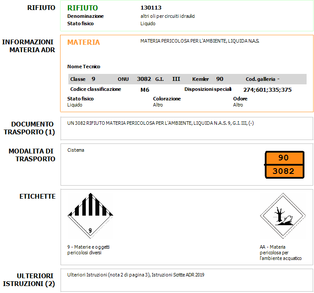The height and width of the screenshot is (293, 314).
Task: Click the Ulteriori Istruzioni ADR 2019 text
Action: click(x=135, y=275)
